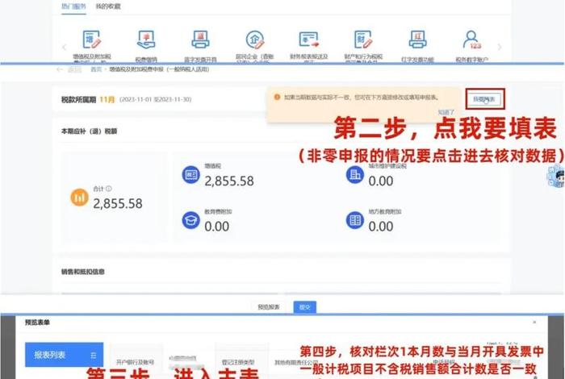Close the 预览表单 dialog

[534, 322]
